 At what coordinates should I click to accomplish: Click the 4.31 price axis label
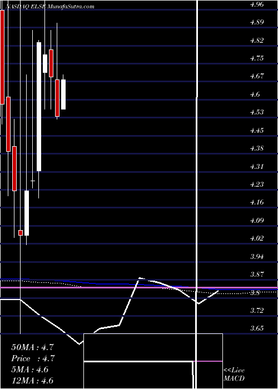[258, 166]
